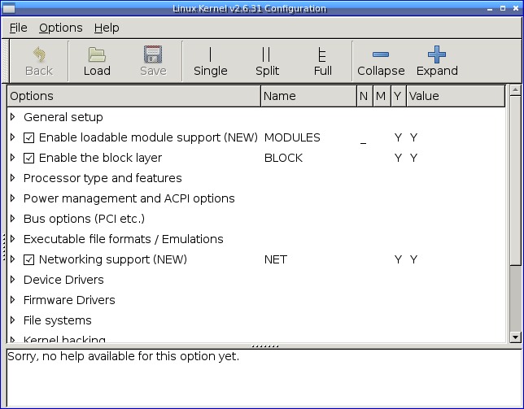
Task: Click the Save floppy disk icon
Action: (153, 54)
